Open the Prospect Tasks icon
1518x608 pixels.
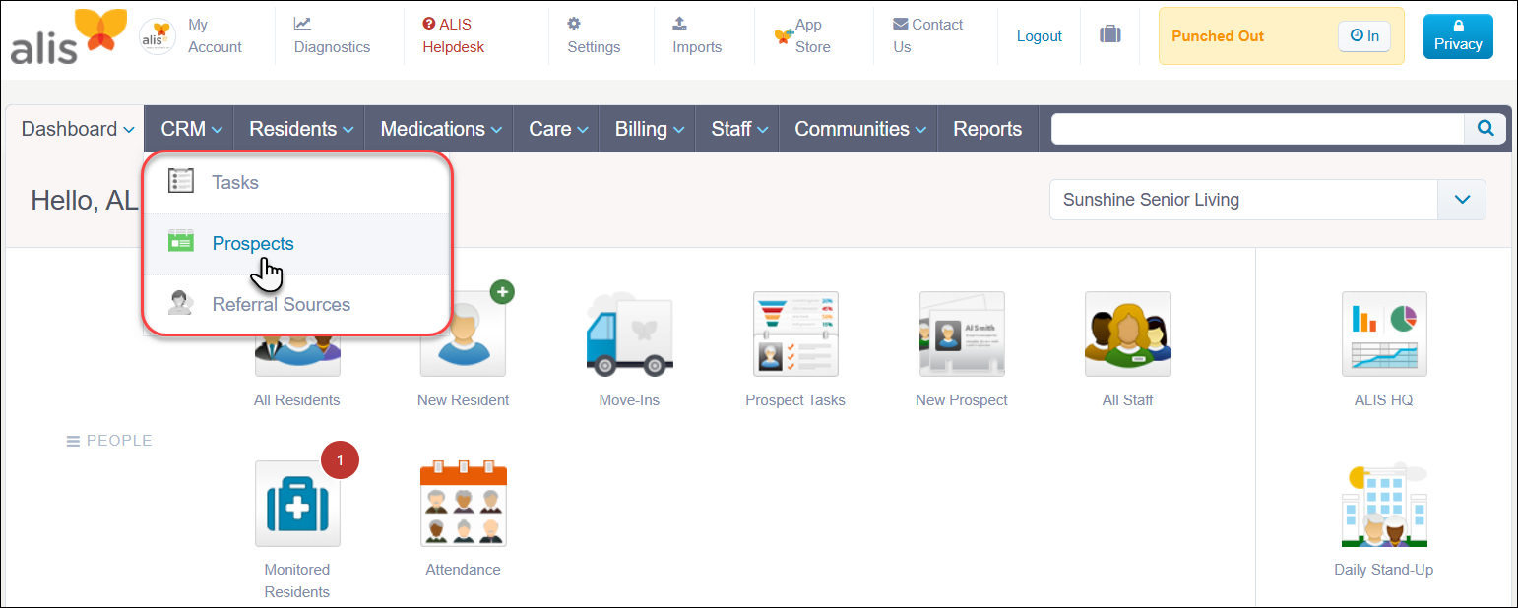(x=795, y=334)
